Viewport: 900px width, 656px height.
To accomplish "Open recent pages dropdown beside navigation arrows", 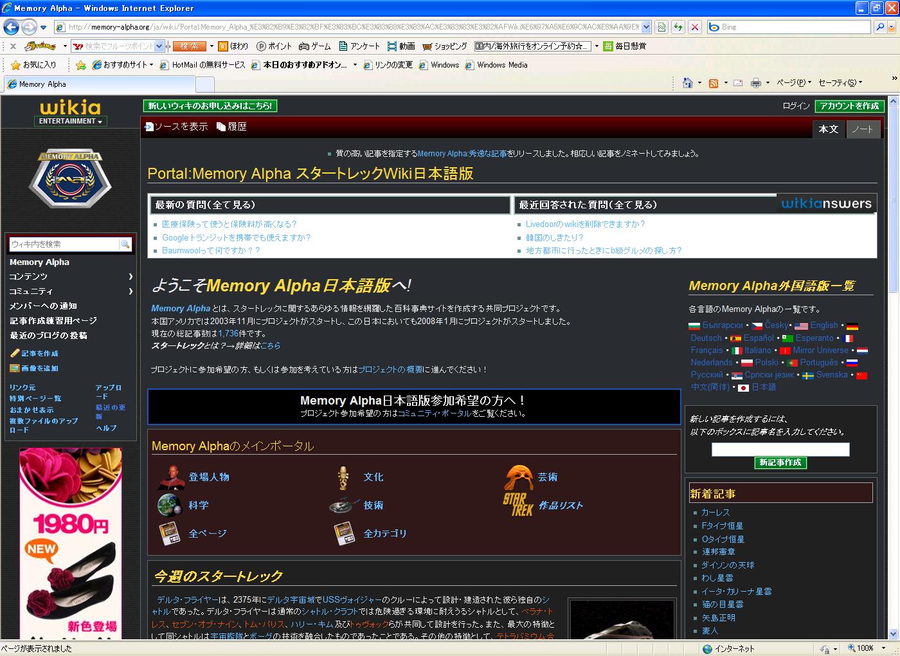I will click(x=43, y=28).
